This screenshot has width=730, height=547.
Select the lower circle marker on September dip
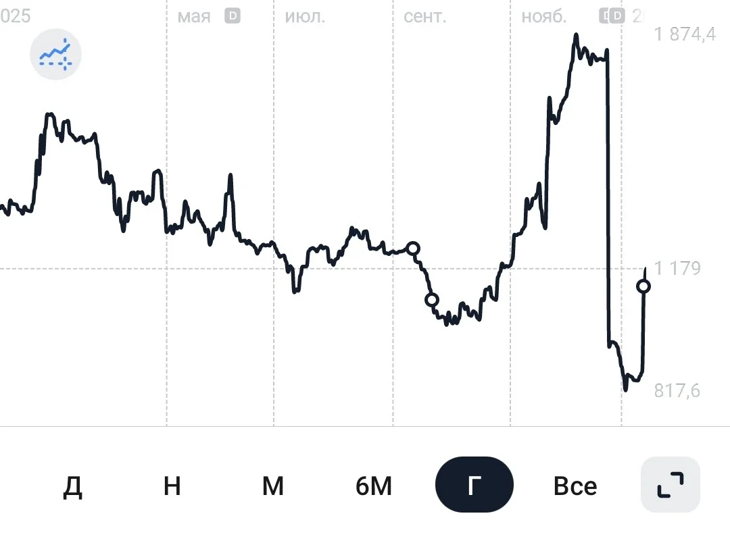(x=431, y=300)
